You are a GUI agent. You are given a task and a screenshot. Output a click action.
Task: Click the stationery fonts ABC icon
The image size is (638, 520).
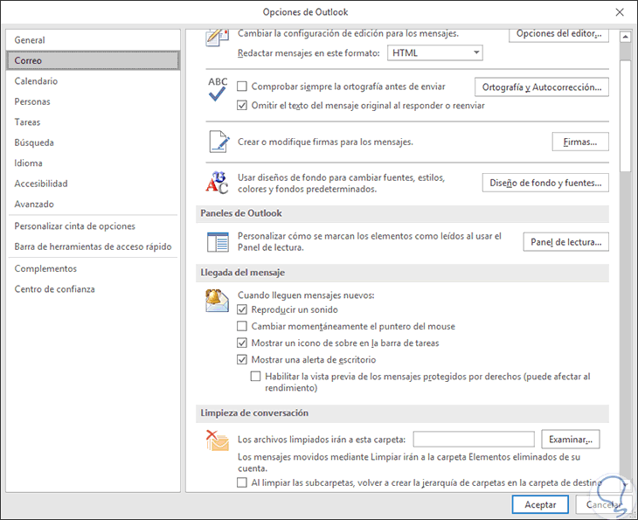(x=218, y=183)
